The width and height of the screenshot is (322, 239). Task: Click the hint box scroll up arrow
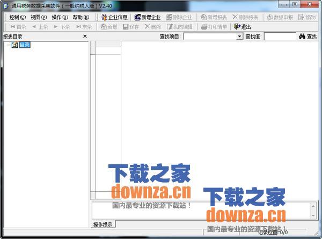coord(313,206)
